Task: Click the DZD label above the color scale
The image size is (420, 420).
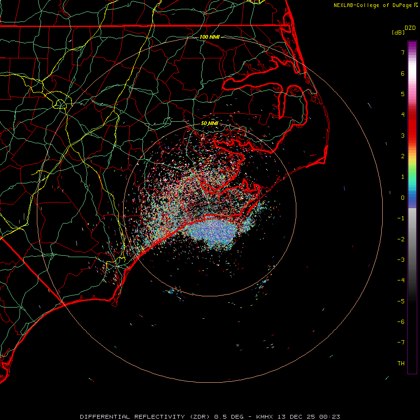Action: [410, 28]
